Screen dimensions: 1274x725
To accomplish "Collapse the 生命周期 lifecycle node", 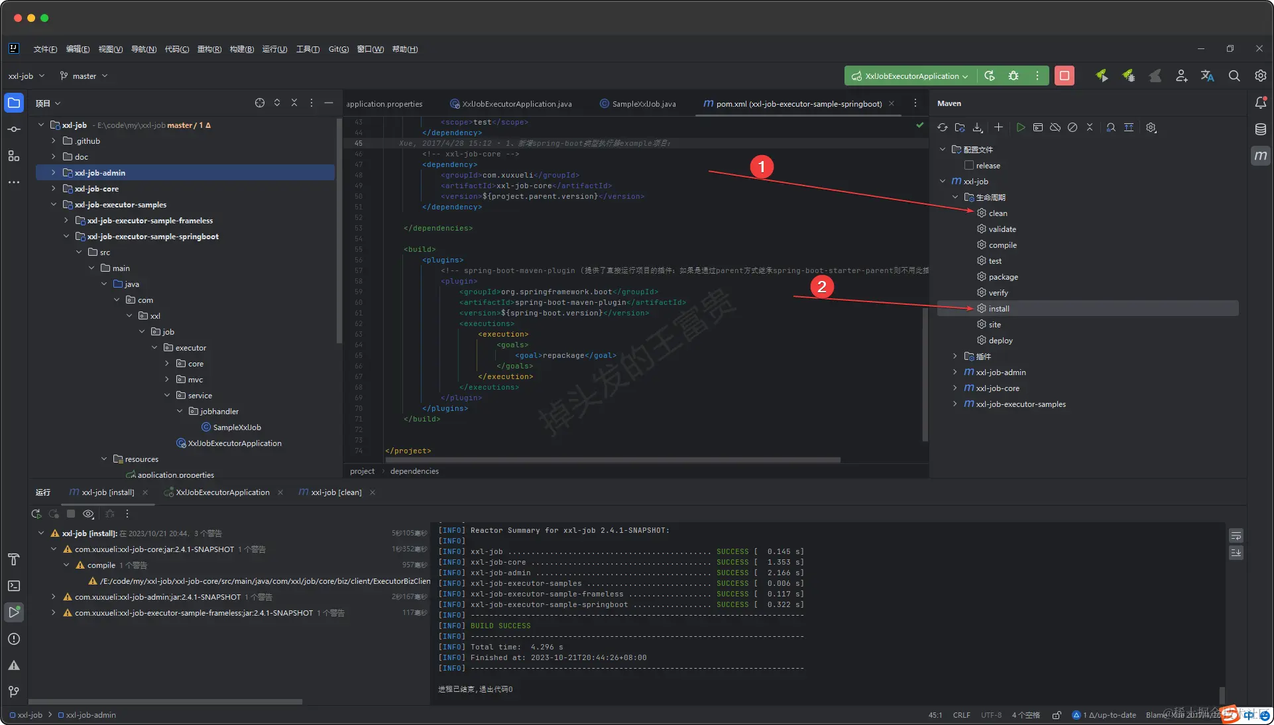I will tap(955, 197).
